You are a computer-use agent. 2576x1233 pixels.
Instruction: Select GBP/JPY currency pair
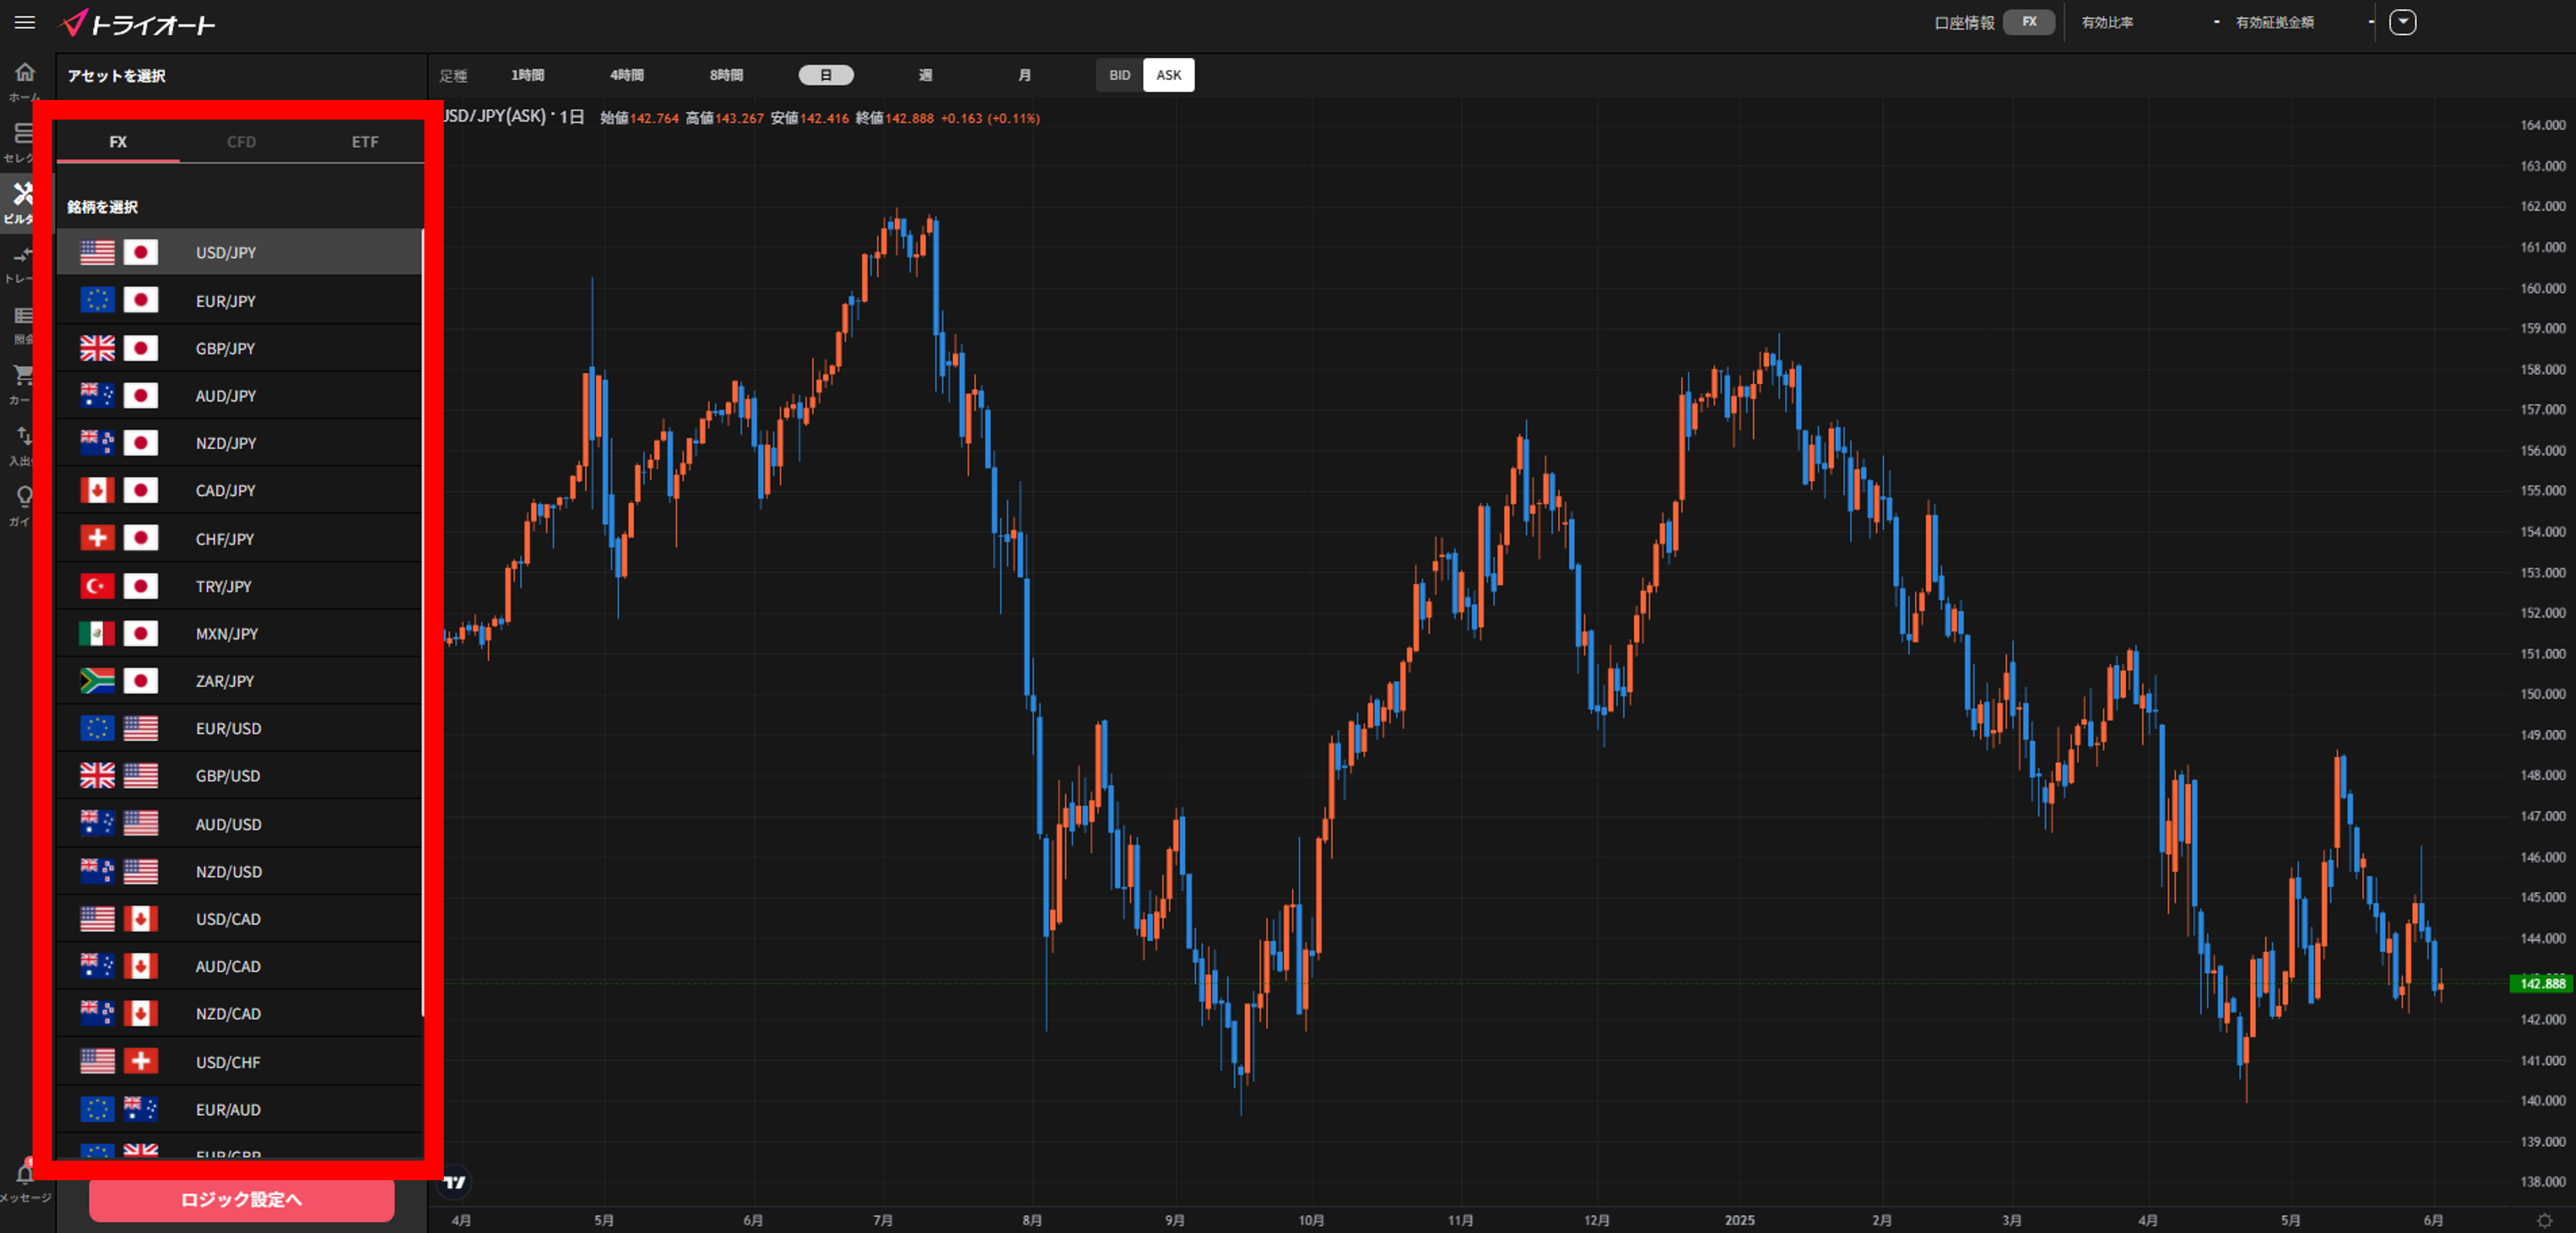click(239, 348)
